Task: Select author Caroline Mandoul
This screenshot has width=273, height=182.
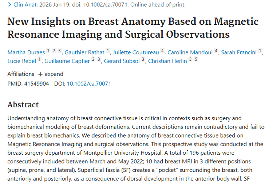Action: [190, 52]
